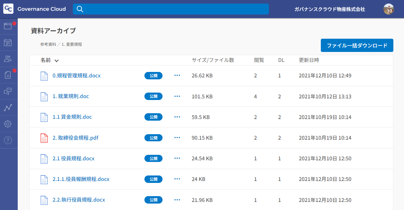404x210 pixels.
Task: Toggle 公開 badge on 1. 就業規則.doc
Action: point(153,96)
